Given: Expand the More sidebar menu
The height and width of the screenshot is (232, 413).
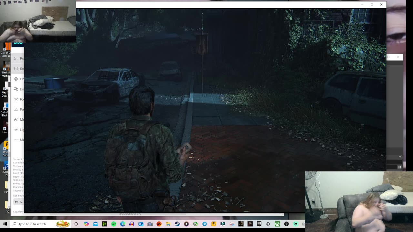Looking at the screenshot, I should tap(19, 140).
